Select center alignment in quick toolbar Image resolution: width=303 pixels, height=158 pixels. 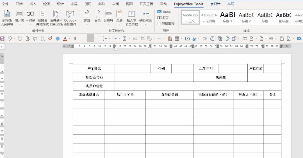point(90,39)
